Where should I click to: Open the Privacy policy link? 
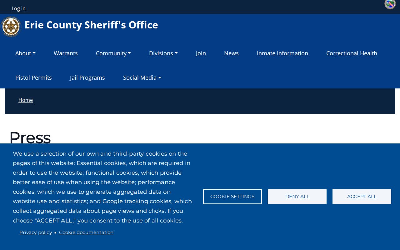(36, 232)
